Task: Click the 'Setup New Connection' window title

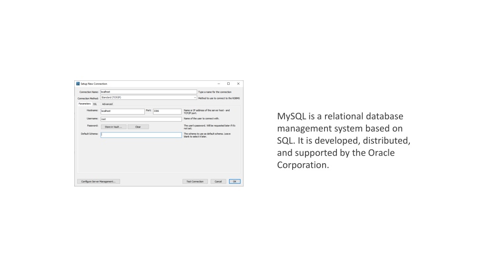Action: (94, 84)
